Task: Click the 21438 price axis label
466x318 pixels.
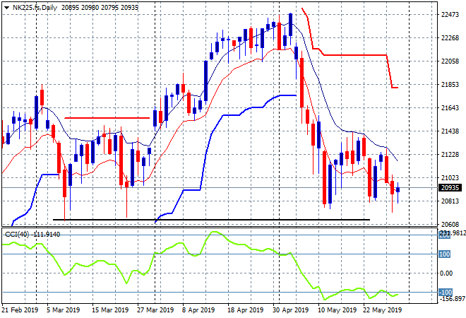Action: 450,131
